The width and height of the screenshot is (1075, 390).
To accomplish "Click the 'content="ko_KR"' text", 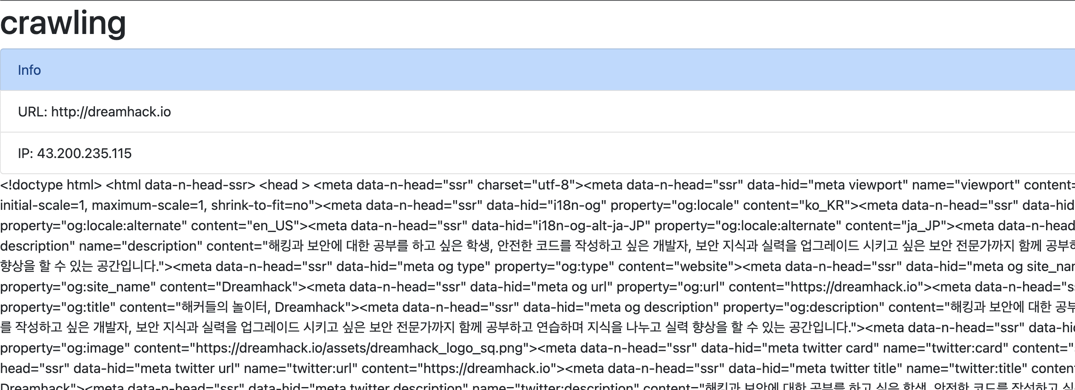I will coord(796,205).
